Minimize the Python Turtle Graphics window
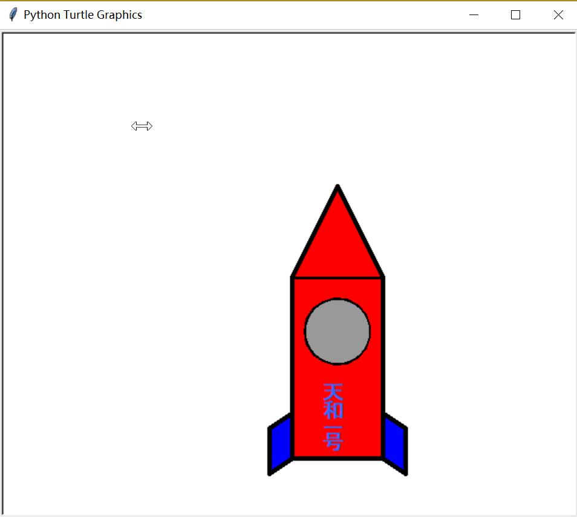This screenshot has width=577, height=517. tap(474, 15)
